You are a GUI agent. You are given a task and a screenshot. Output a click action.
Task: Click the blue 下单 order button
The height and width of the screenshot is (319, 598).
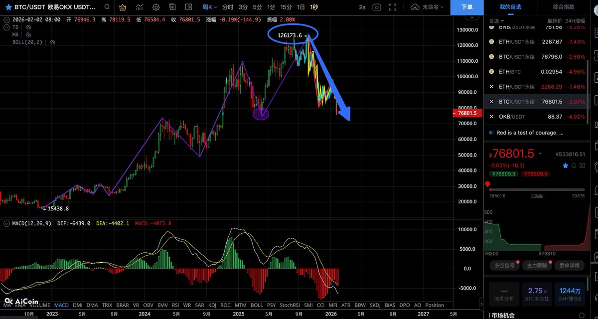tap(466, 7)
